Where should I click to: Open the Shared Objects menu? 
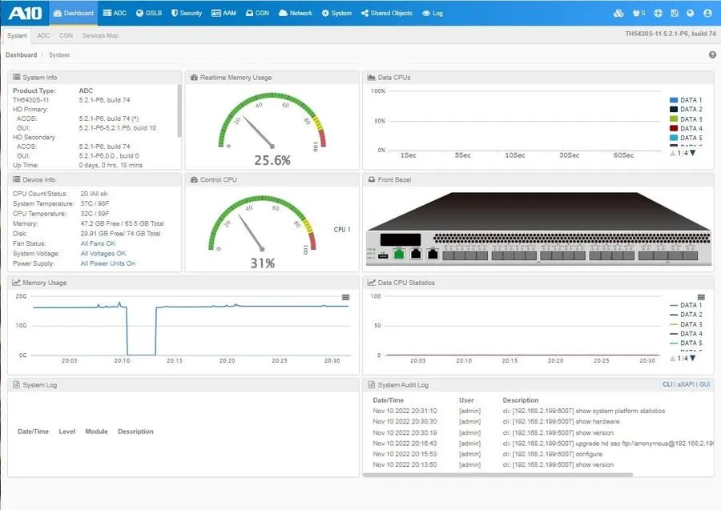click(387, 14)
